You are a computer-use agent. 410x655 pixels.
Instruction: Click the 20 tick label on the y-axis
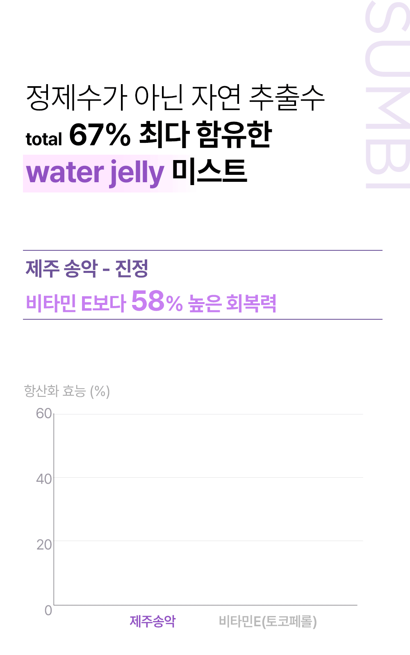pos(44,545)
